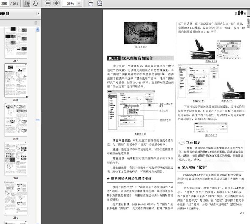
Task: Select the arrow selection tool
Action: [x=26, y=3]
